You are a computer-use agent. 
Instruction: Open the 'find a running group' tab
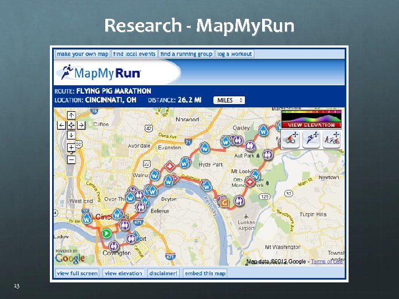click(186, 54)
